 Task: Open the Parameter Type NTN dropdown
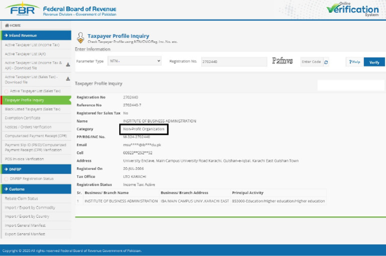click(134, 61)
